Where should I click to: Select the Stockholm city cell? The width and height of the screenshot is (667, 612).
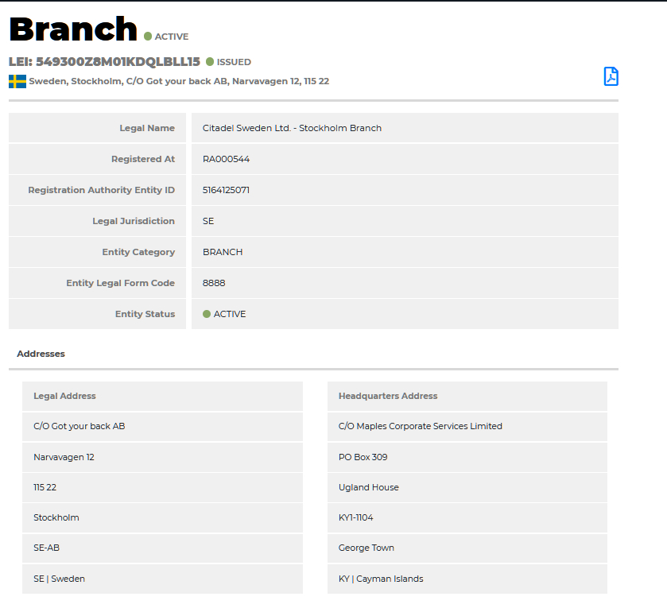pos(162,517)
